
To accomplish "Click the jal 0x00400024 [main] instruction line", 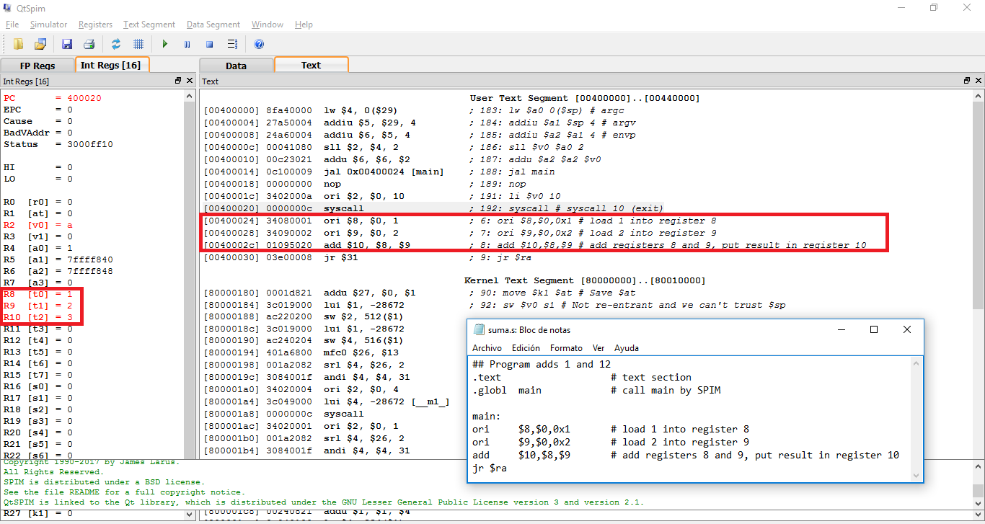I will coord(379,172).
